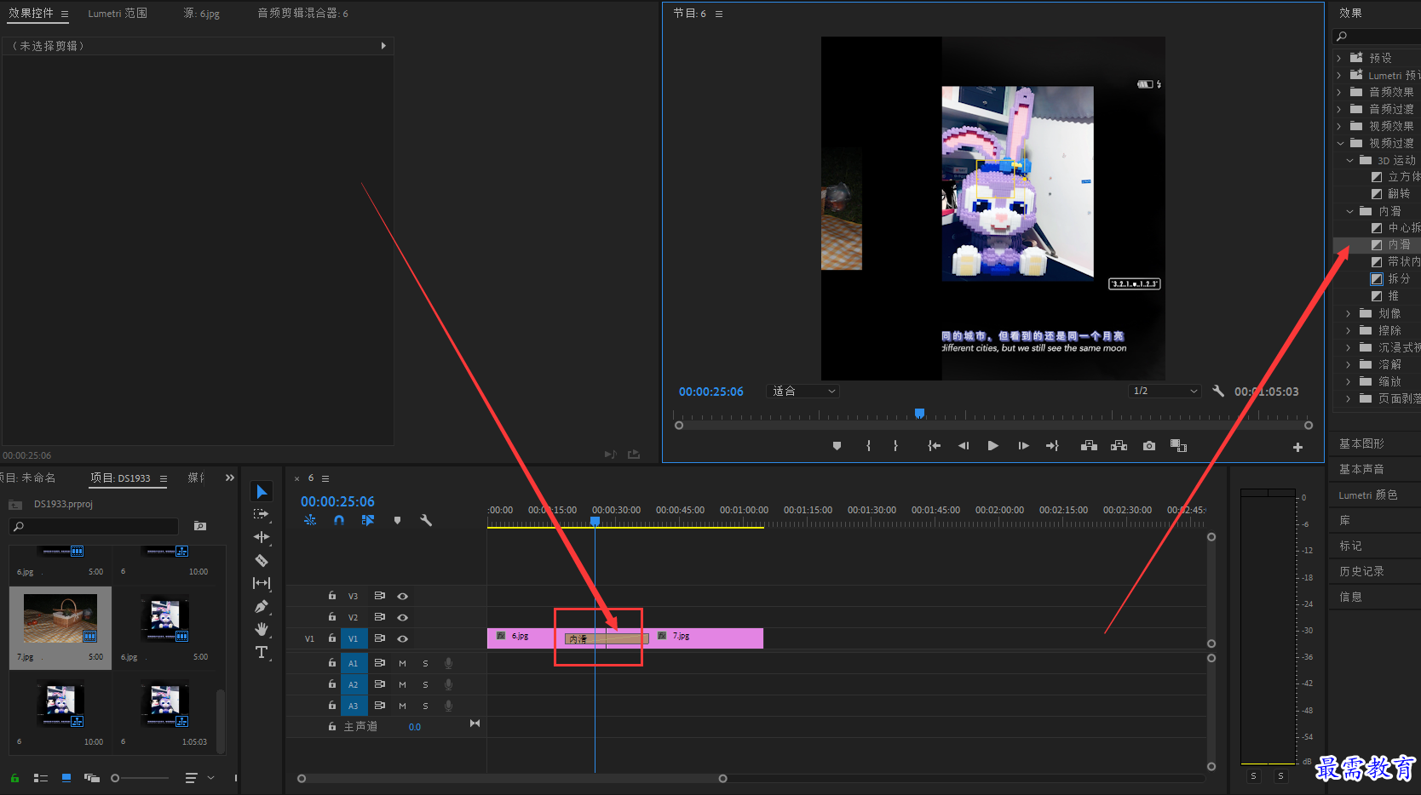Select the Type tool
Viewport: 1421px width, 795px height.
click(262, 652)
